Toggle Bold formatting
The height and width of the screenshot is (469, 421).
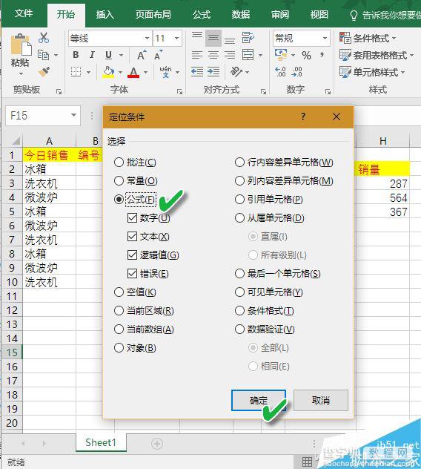(x=76, y=55)
